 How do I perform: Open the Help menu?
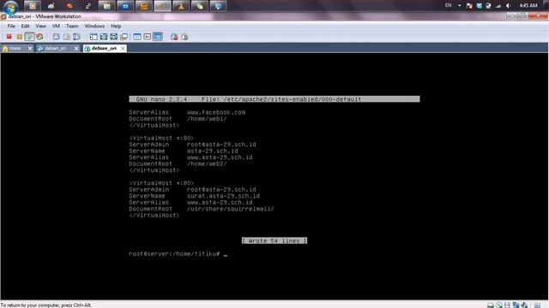click(116, 27)
